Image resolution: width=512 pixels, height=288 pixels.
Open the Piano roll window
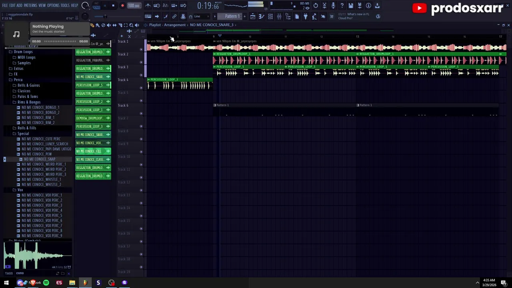coord(262,16)
